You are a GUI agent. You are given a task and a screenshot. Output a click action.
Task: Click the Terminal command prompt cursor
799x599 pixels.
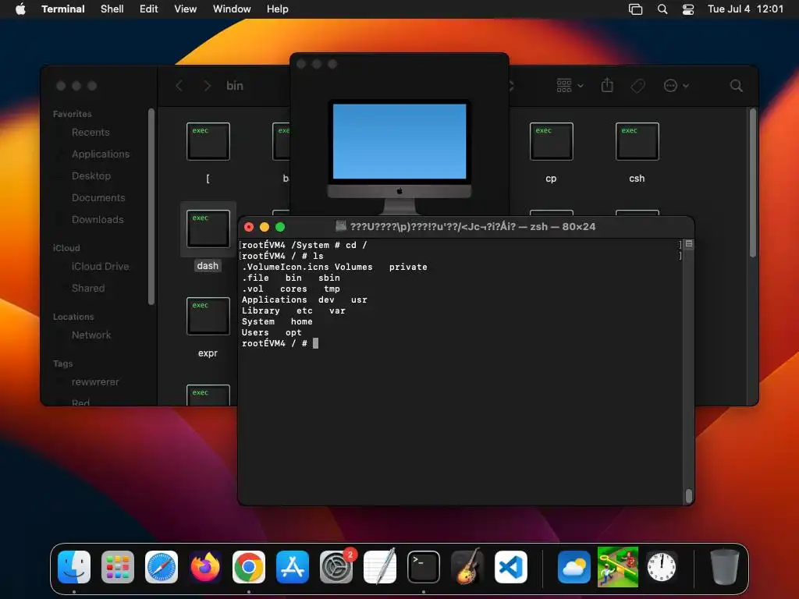(x=316, y=343)
